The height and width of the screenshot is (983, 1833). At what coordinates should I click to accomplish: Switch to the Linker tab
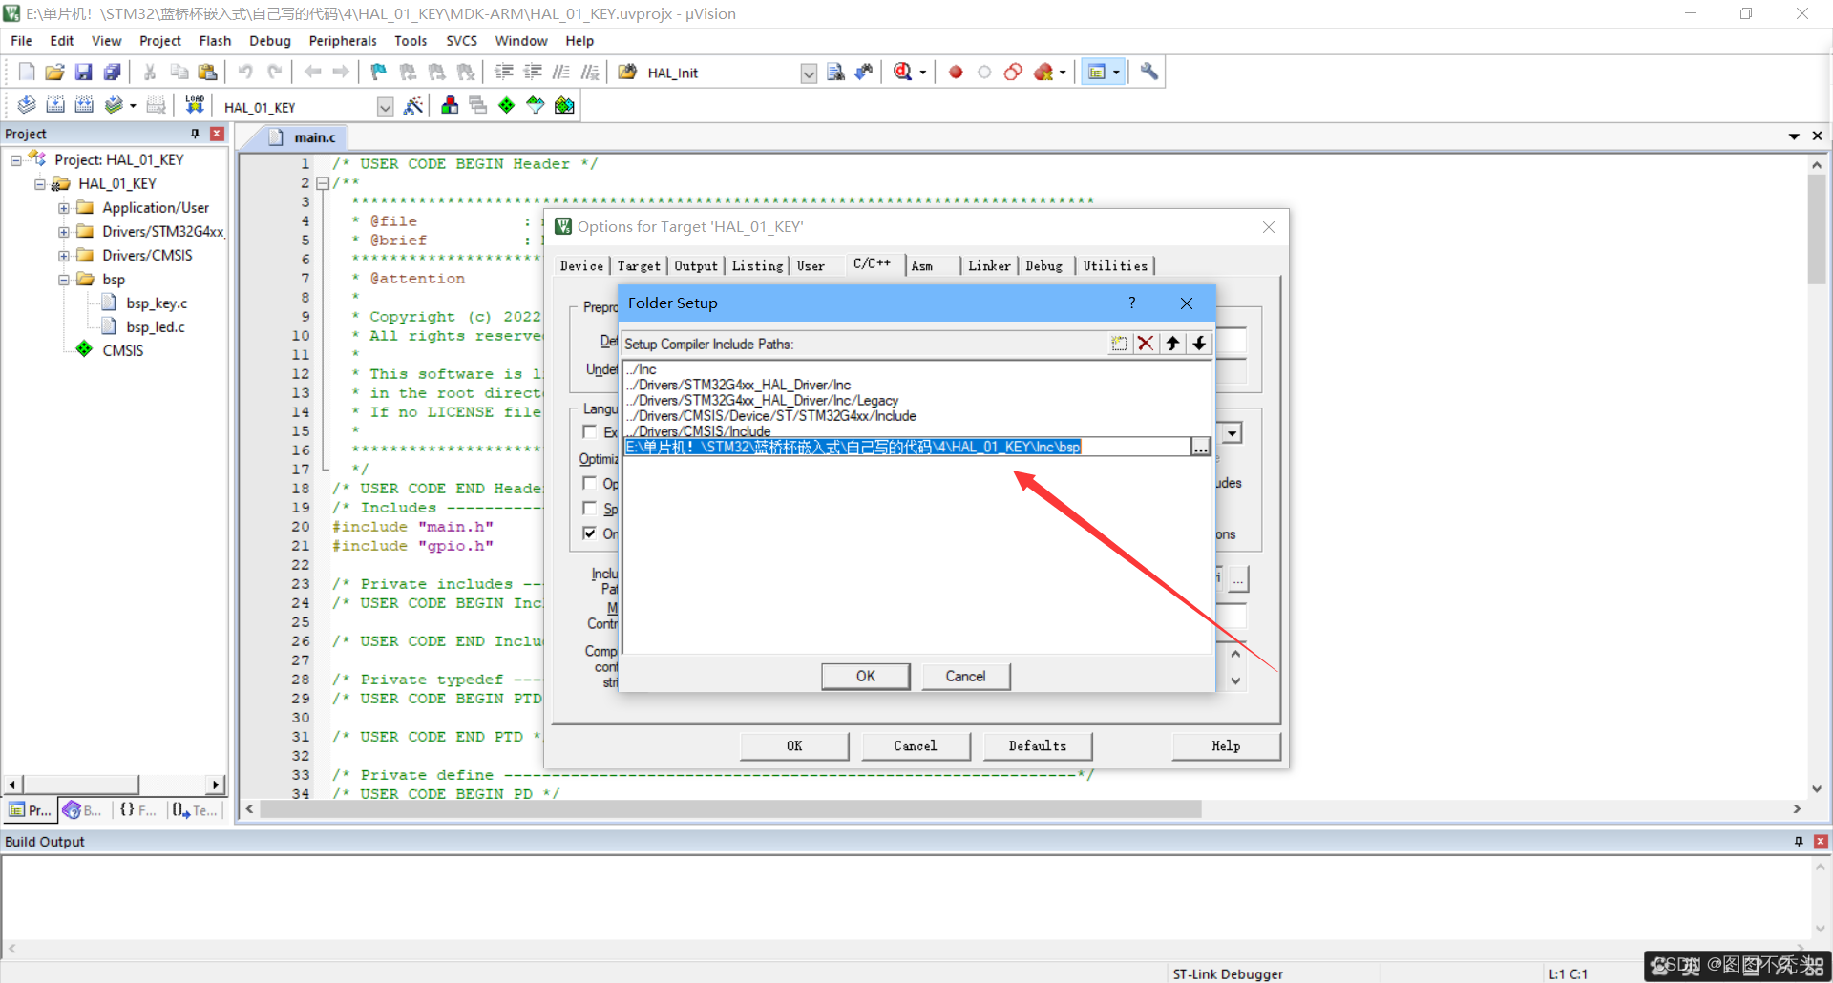[989, 266]
